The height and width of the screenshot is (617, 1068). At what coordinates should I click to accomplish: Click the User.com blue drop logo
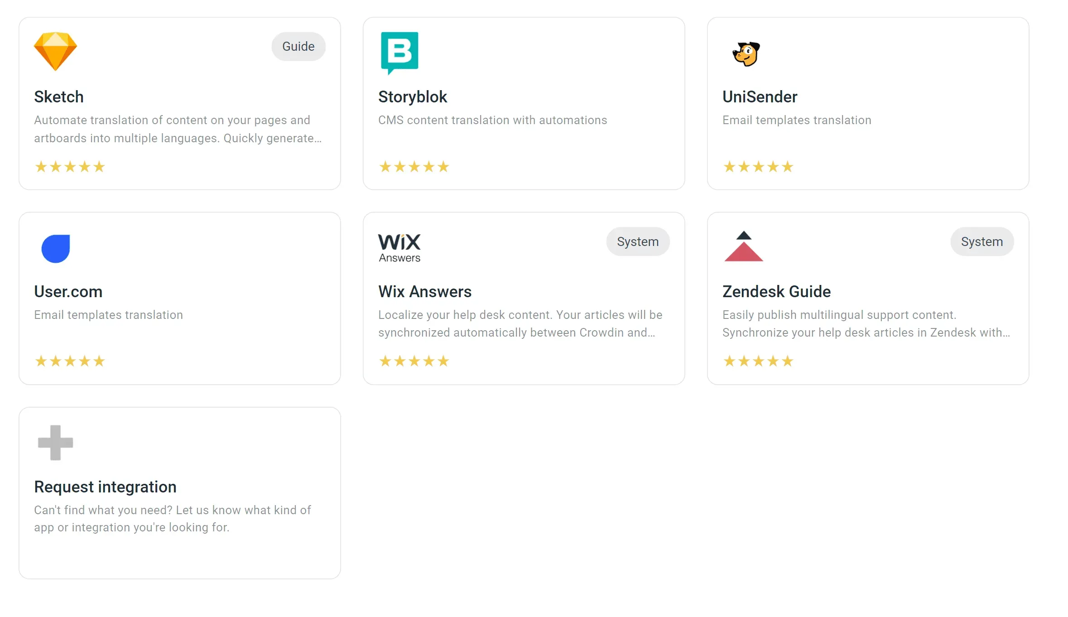click(56, 248)
